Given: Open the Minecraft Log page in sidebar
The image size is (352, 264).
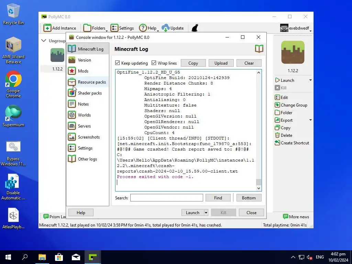Looking at the screenshot, I should (x=88, y=49).
